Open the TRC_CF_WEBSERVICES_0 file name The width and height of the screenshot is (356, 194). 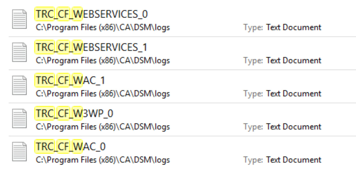pyautogui.click(x=92, y=14)
